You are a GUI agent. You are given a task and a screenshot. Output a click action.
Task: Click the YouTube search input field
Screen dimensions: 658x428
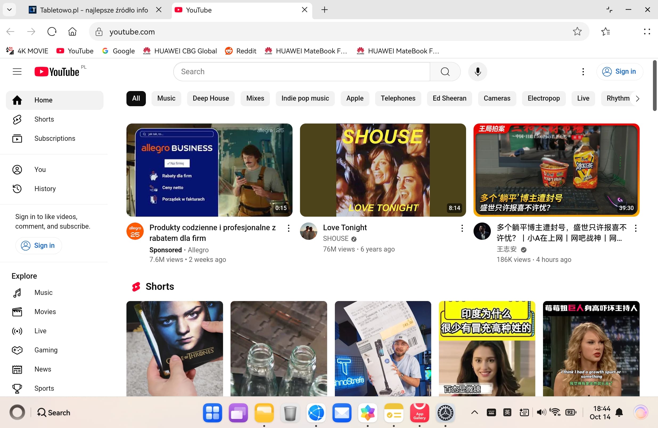pyautogui.click(x=301, y=72)
